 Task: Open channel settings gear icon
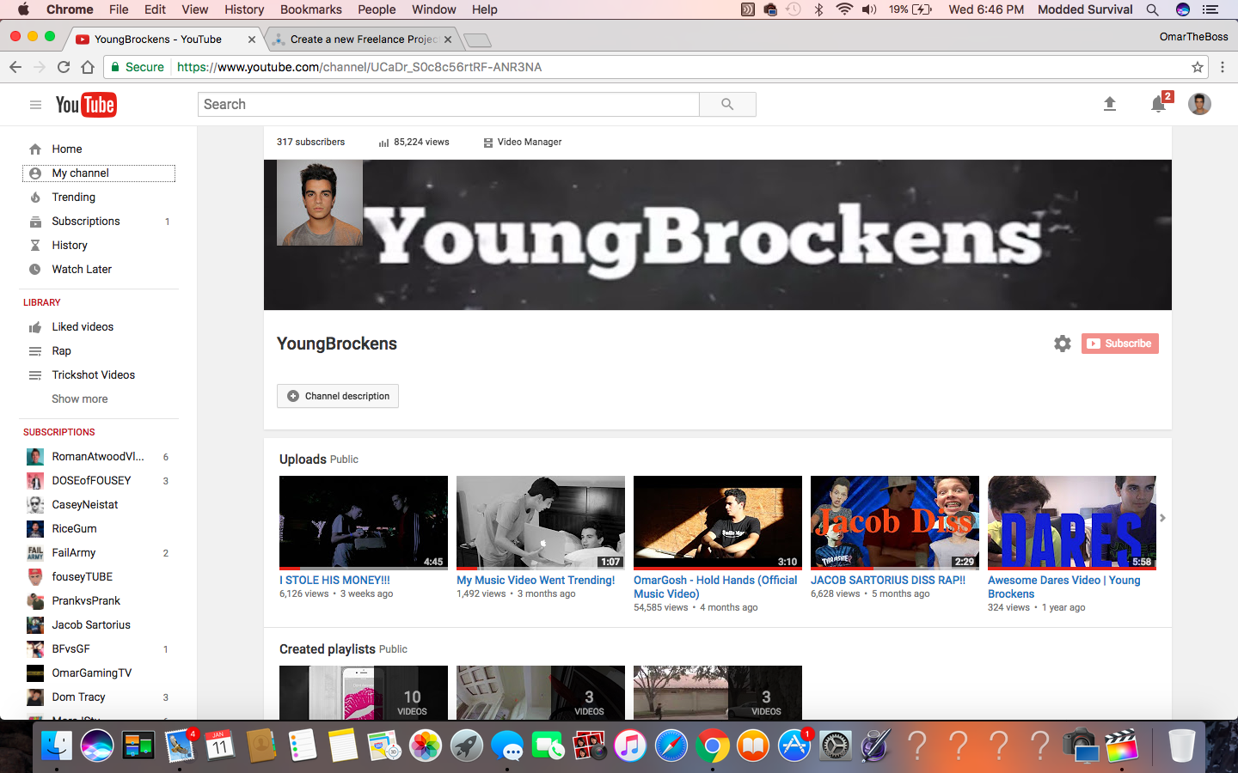coord(1063,344)
